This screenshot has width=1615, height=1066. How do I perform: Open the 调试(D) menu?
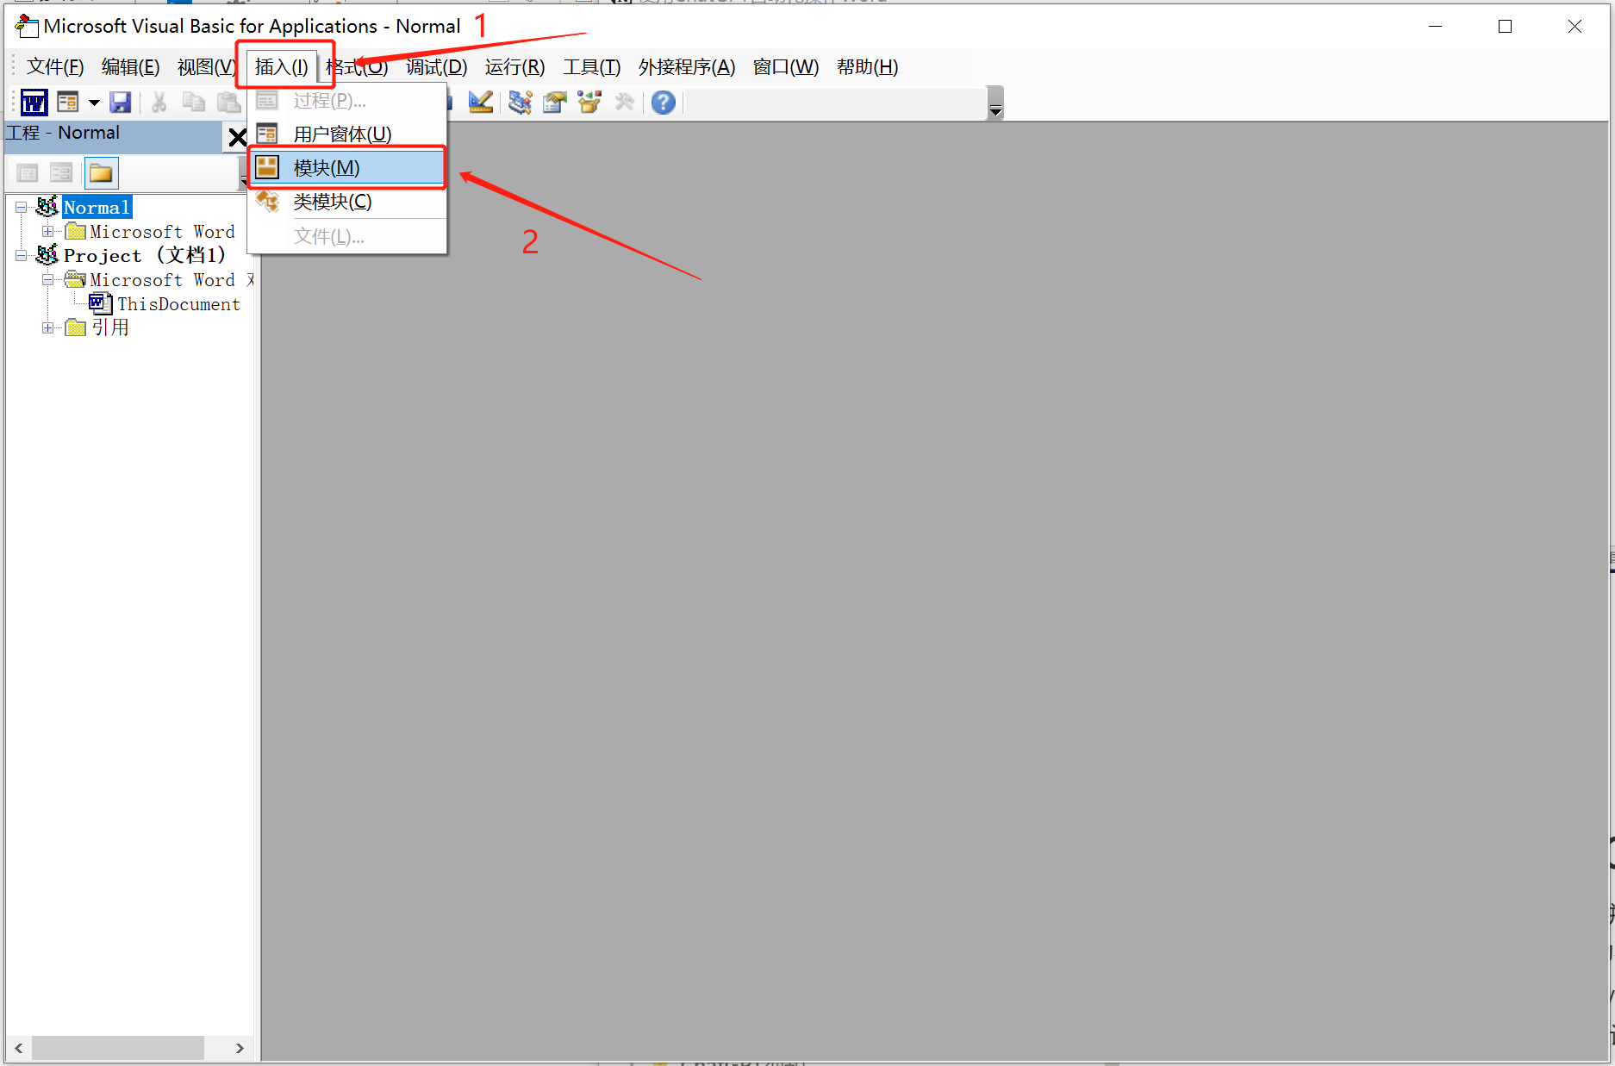(436, 67)
